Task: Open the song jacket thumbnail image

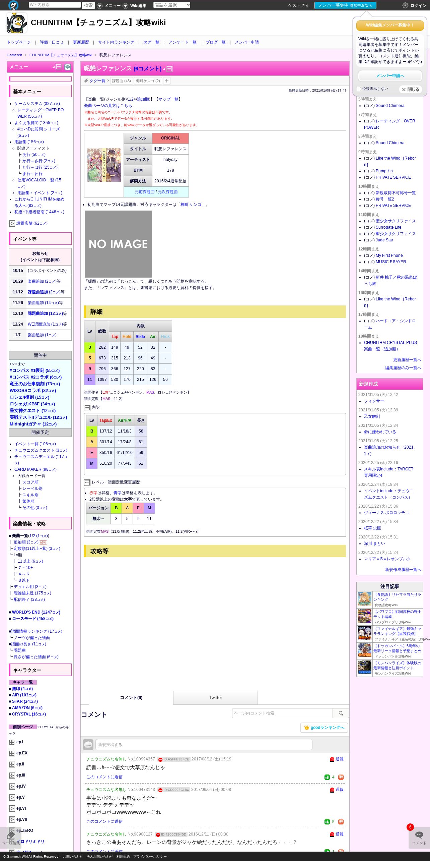Action: (104, 165)
